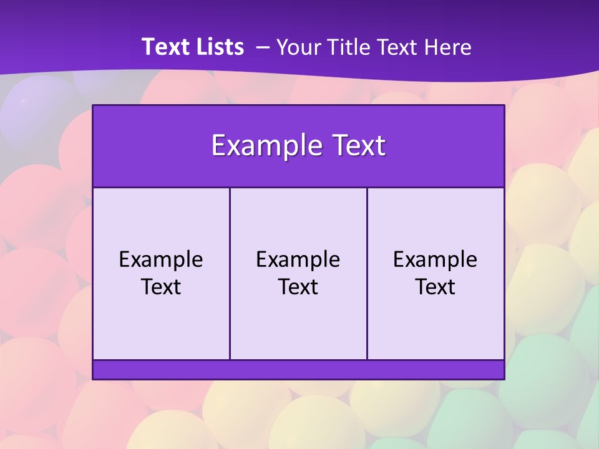Select the right column's "Example Text"
The height and width of the screenshot is (449, 599).
coord(436,273)
